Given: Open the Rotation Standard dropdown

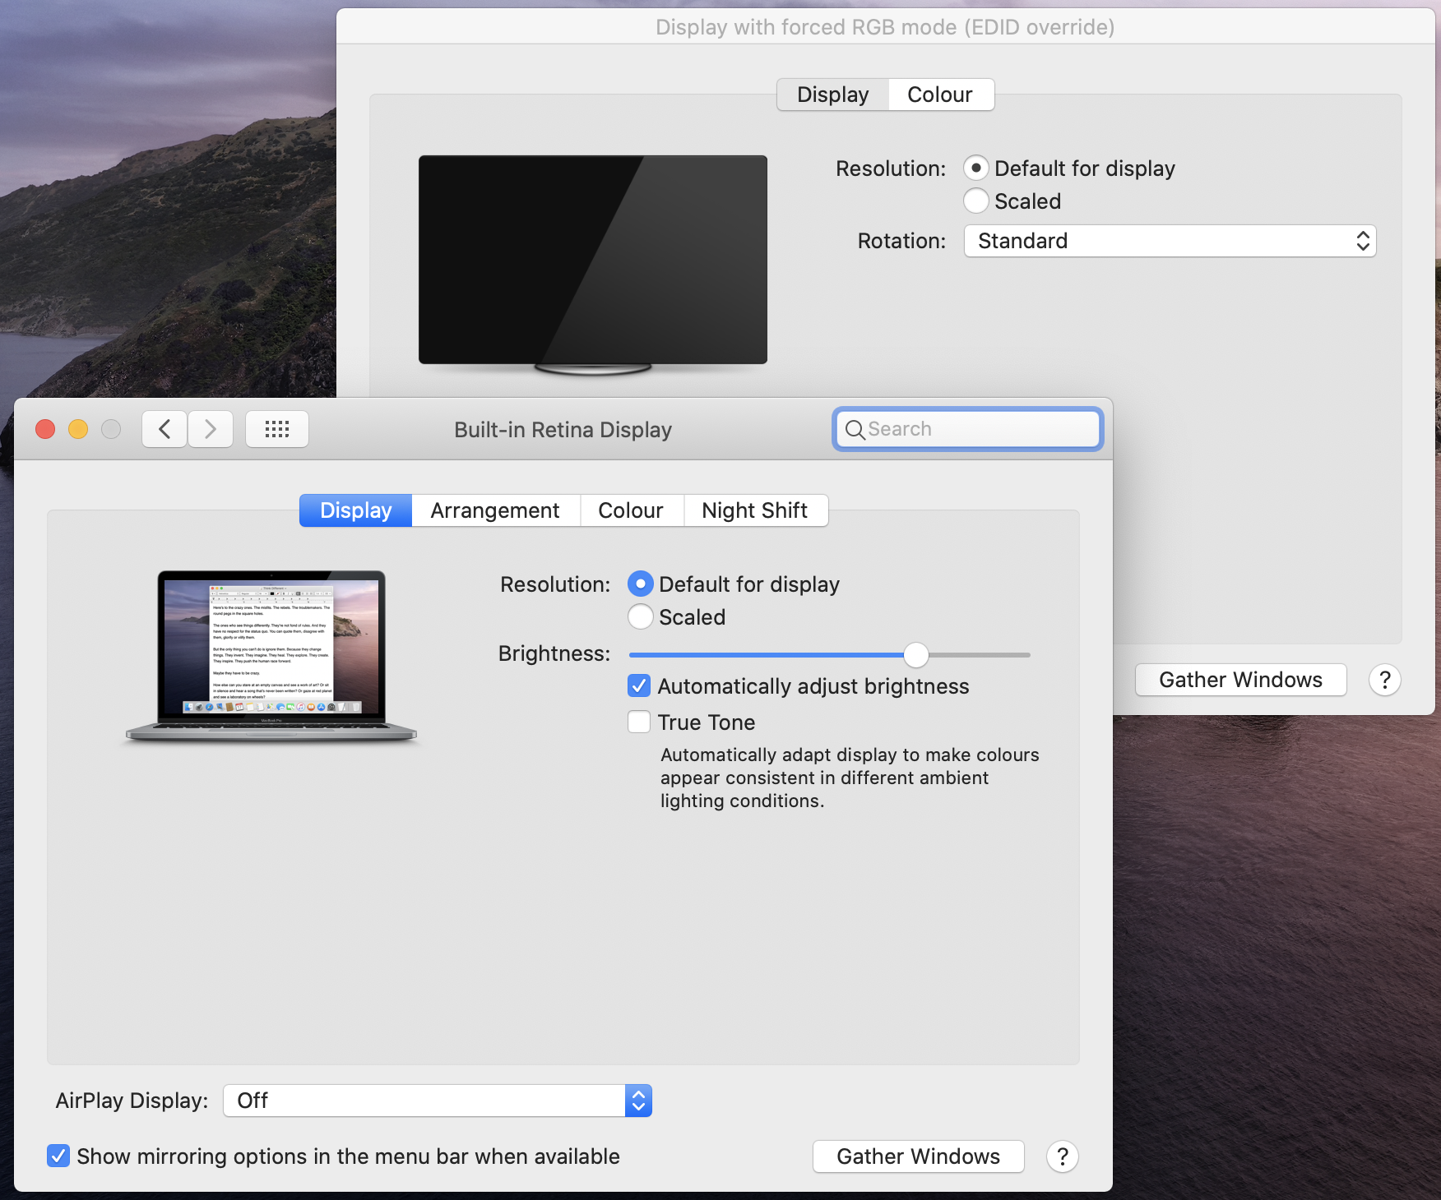Looking at the screenshot, I should [x=1169, y=241].
